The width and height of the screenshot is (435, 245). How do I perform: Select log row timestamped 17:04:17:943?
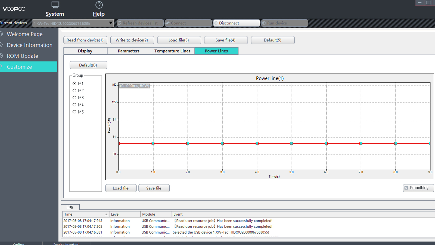click(x=249, y=221)
